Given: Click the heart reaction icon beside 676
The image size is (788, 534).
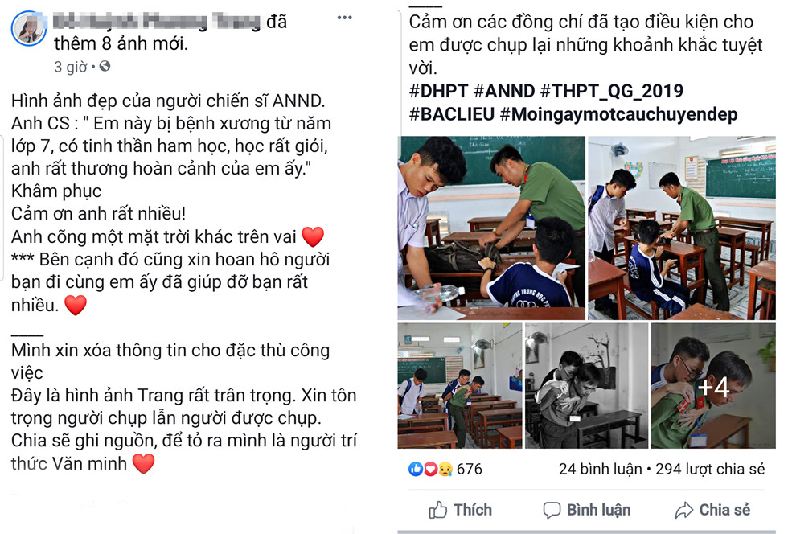Looking at the screenshot, I should tap(431, 469).
